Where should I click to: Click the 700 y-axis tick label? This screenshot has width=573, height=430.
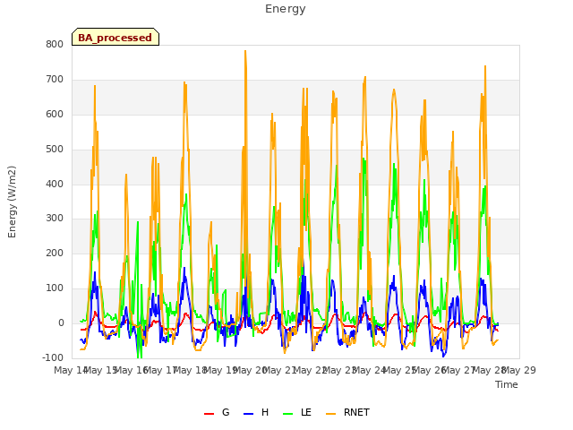click(55, 80)
